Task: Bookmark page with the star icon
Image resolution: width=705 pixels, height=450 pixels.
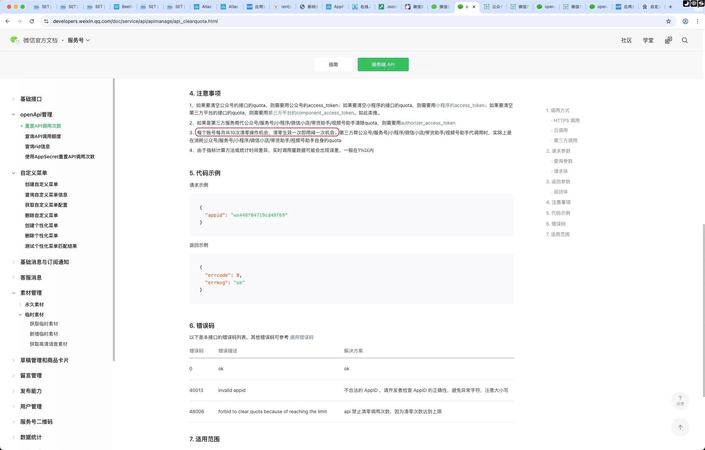Action: [x=668, y=21]
